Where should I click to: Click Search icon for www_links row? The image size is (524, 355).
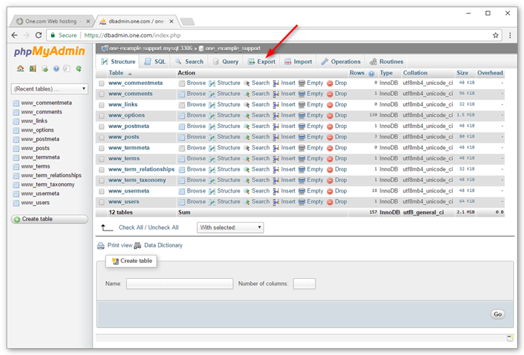click(x=247, y=105)
